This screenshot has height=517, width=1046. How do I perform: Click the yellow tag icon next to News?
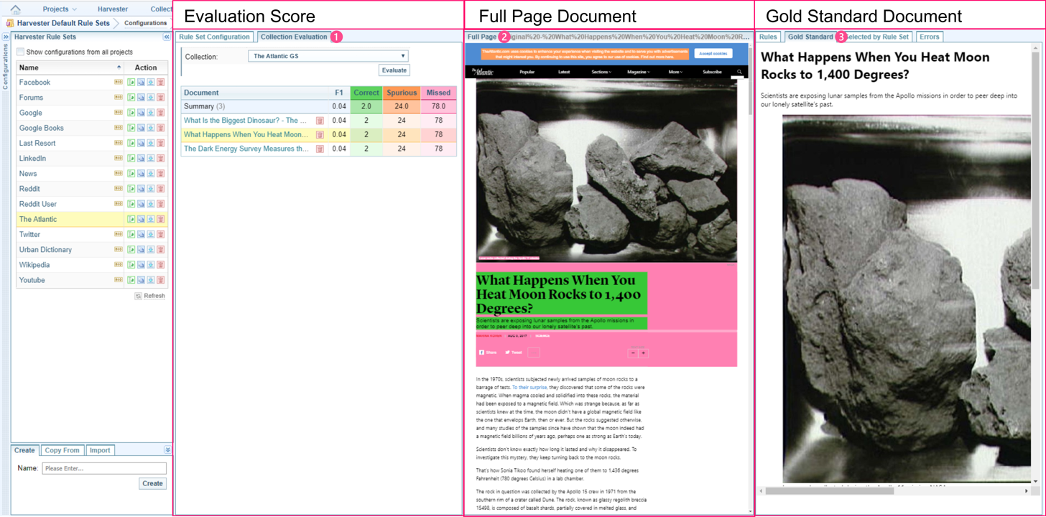coord(118,174)
